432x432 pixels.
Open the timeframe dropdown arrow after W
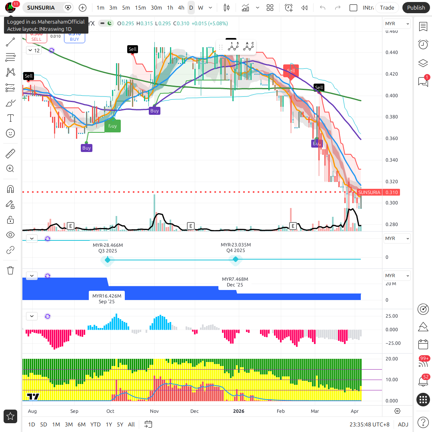click(211, 8)
